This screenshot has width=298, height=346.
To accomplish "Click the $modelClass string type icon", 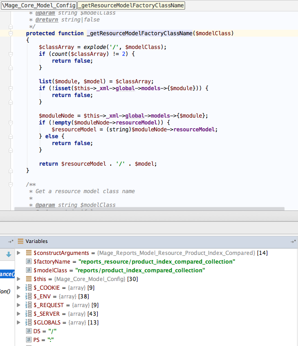I will [x=29, y=270].
